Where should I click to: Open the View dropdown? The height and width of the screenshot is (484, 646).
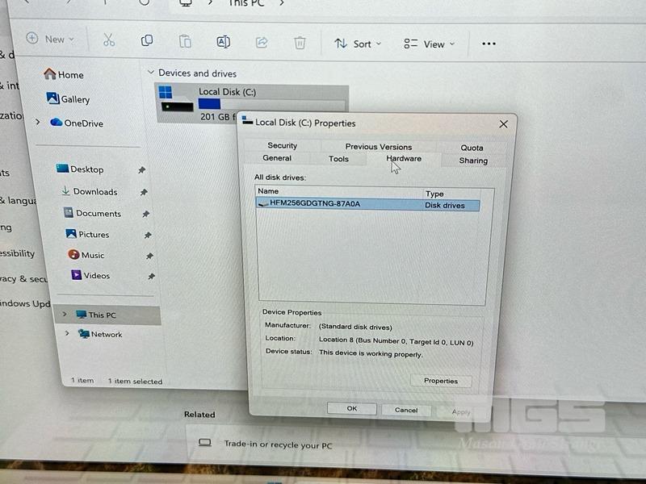tap(430, 44)
